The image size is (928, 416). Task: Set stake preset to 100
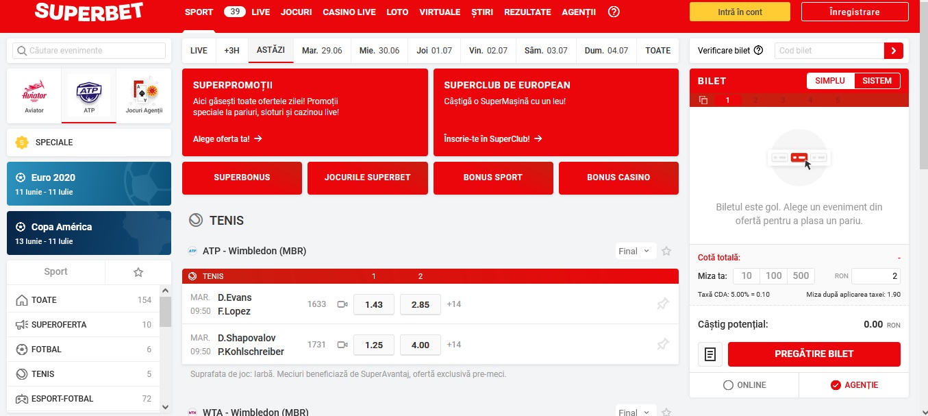tap(773, 276)
